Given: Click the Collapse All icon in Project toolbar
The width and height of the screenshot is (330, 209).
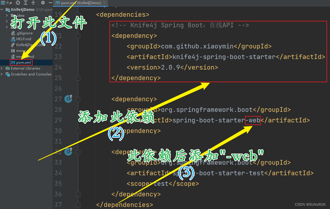Looking at the screenshot, I should coord(33,3).
